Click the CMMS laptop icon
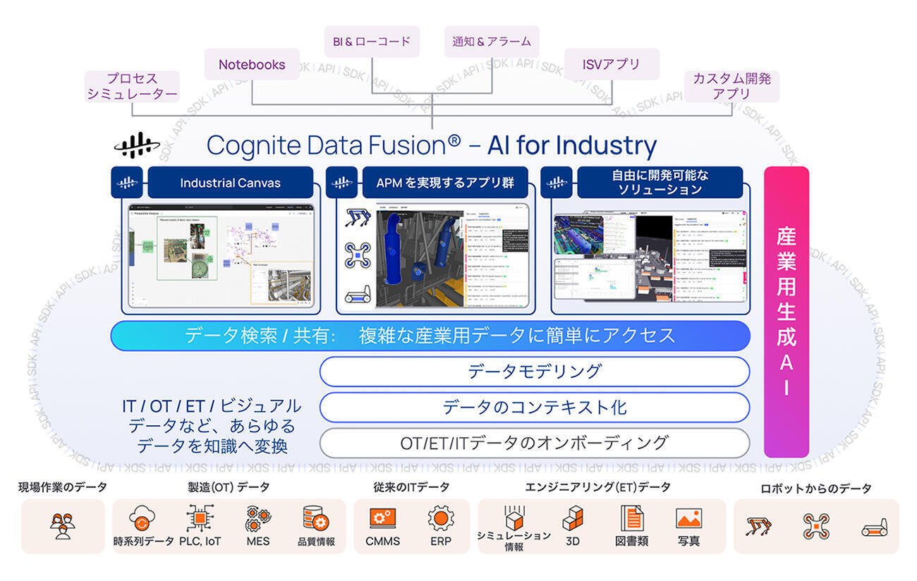This screenshot has height=581, width=917. point(382,520)
